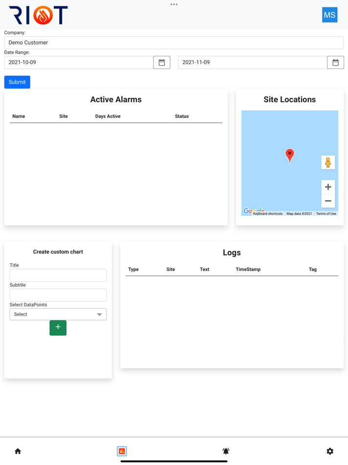348x465 pixels.
Task: Open the MS user profile avatar
Action: tap(329, 15)
